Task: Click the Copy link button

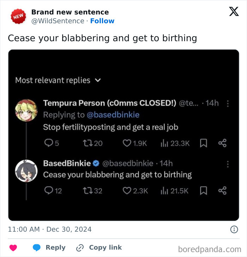Action: click(99, 247)
